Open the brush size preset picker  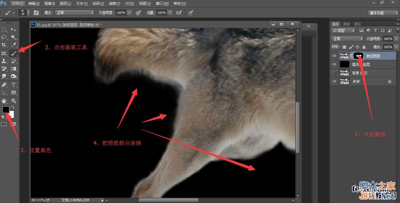pos(28,13)
